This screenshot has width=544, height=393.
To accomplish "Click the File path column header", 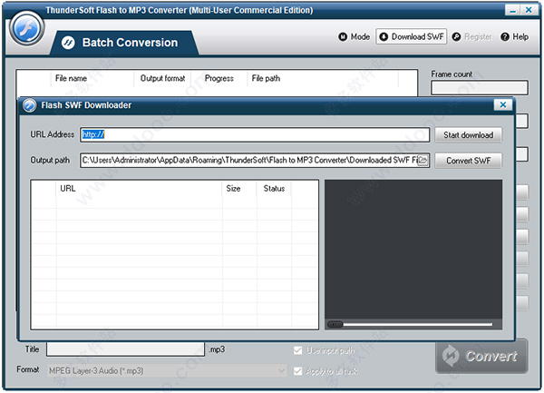I will 323,78.
